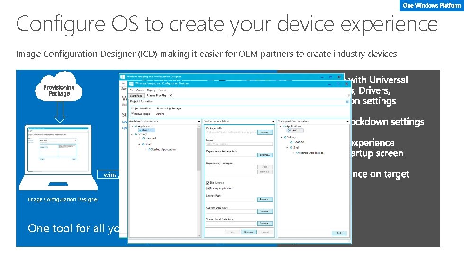The height and width of the screenshot is (261, 464).
Task: Open the Customizations Editor pane dropdown
Action: [x=273, y=121]
